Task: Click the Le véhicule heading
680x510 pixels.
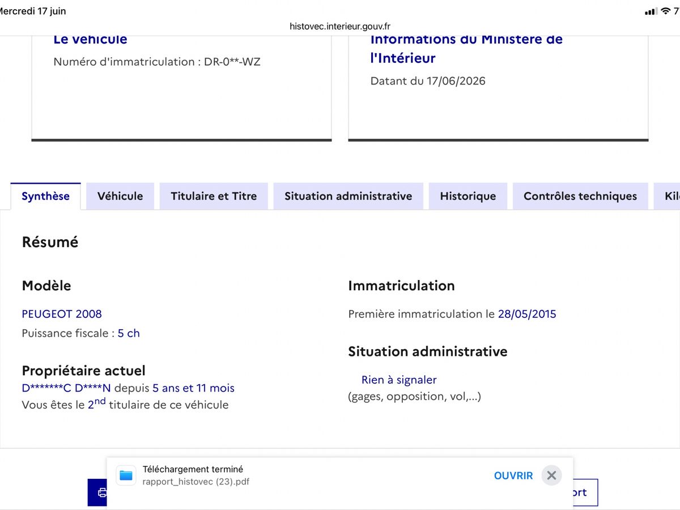Action: (90, 40)
